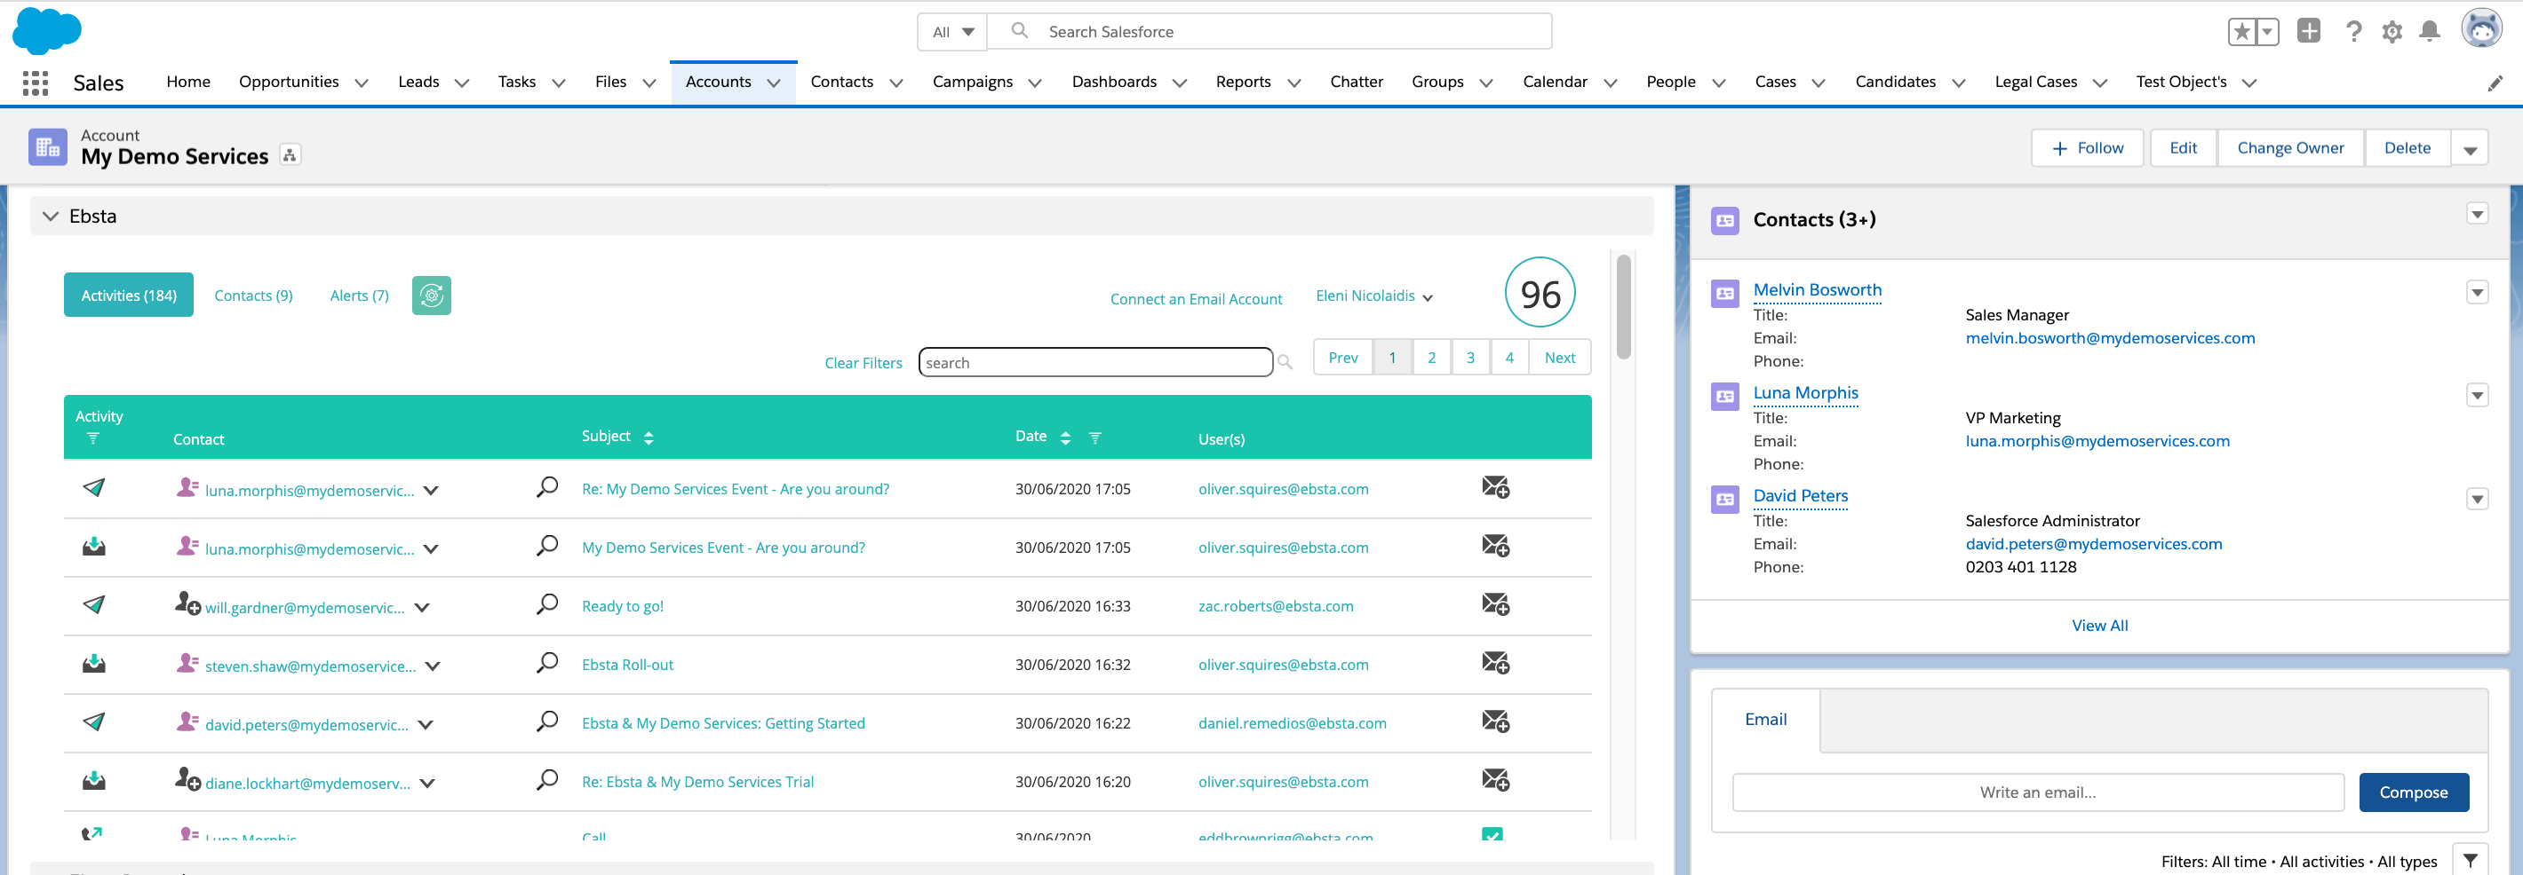Open the activity timeline filter funnel
Screen dimensions: 2523x875
pos(2470,860)
